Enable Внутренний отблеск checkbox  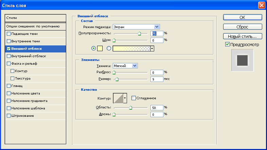[9, 56]
